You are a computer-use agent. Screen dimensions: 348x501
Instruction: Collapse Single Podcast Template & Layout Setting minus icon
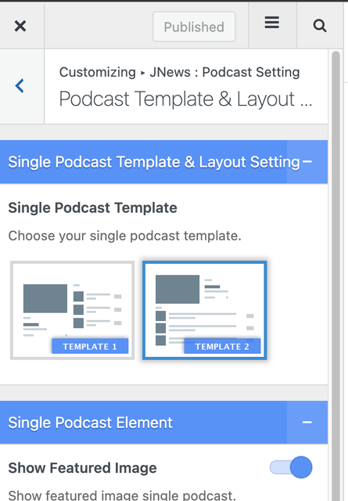click(307, 162)
